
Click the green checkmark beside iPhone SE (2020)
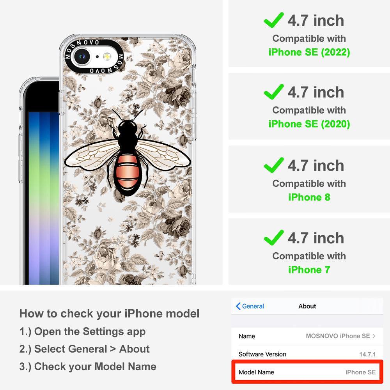274,92
